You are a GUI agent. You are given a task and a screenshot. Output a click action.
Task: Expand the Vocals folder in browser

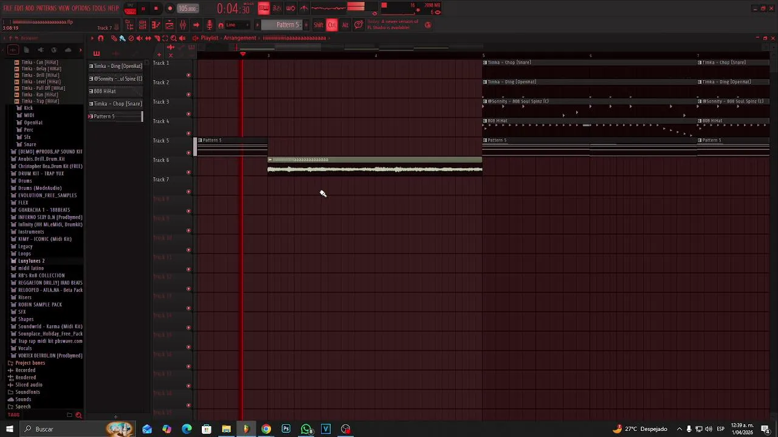click(x=25, y=348)
